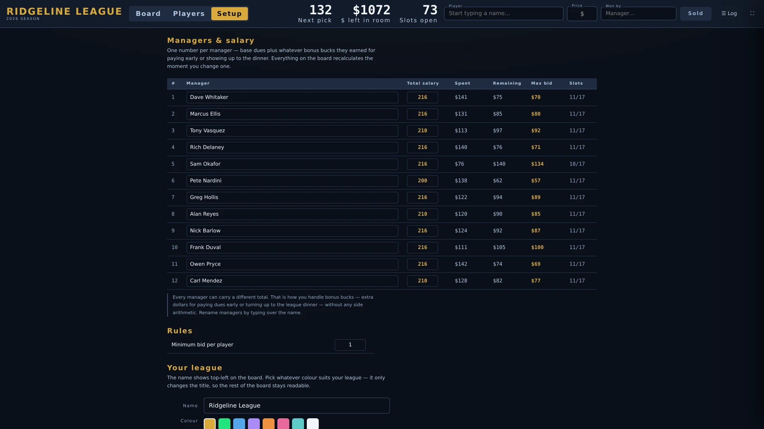Edit the league Name field
The width and height of the screenshot is (764, 429).
point(296,406)
